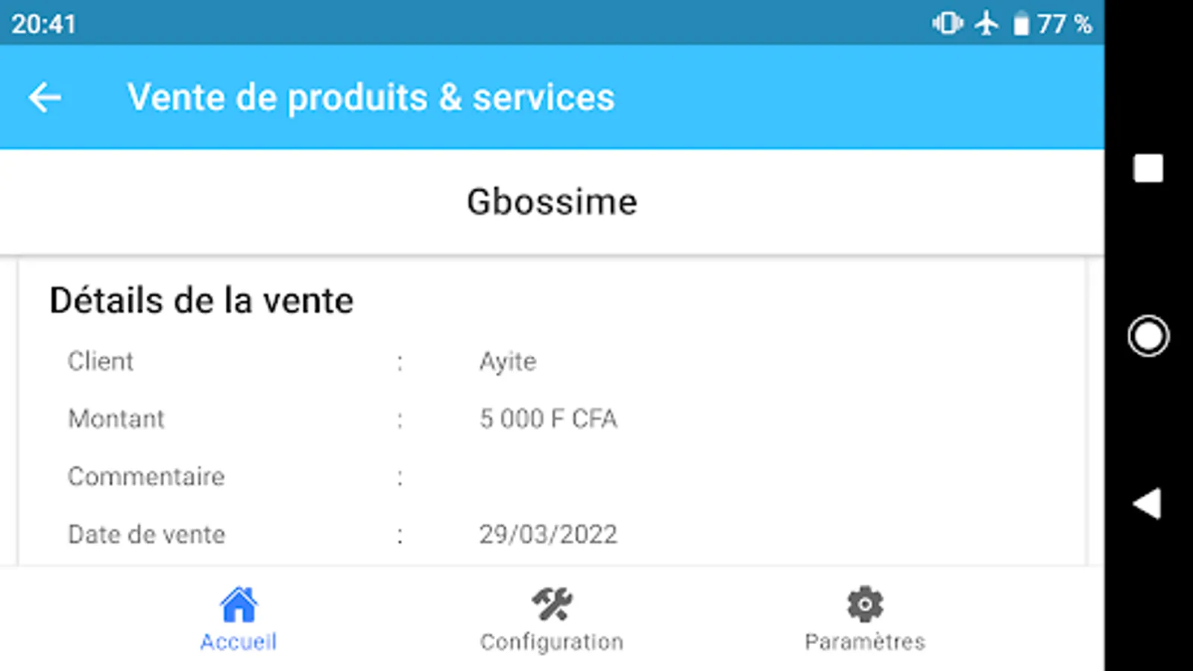Tap the Configuration tools icon
This screenshot has width=1193, height=671.
coord(552,605)
